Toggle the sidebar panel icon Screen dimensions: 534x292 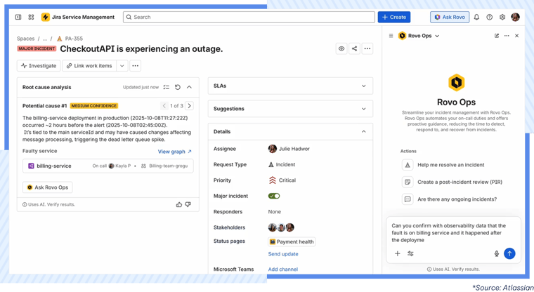[x=18, y=17]
